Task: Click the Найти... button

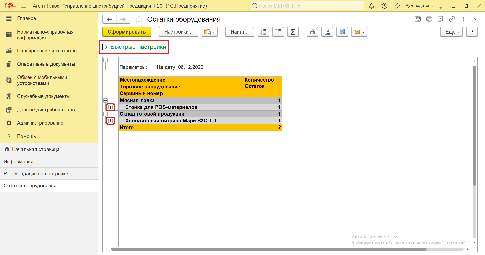Action: pos(240,32)
